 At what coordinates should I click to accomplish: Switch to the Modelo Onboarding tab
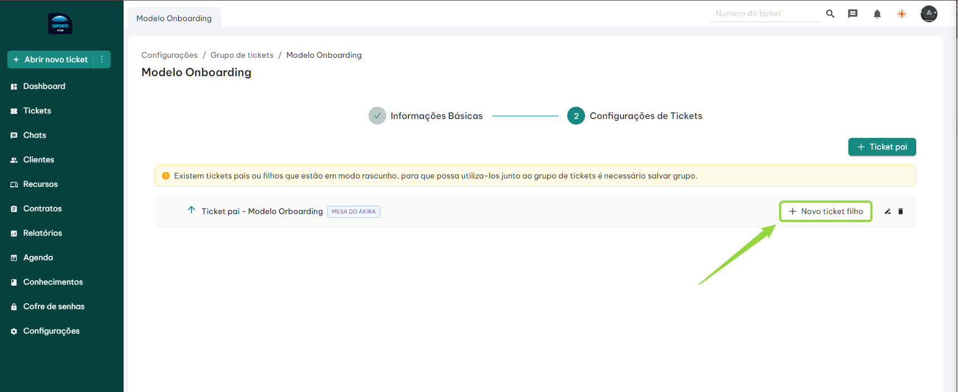point(174,18)
